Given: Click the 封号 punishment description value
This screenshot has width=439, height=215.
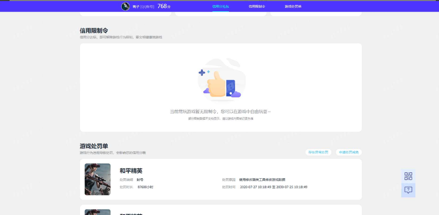Looking at the screenshot, I should [140, 180].
